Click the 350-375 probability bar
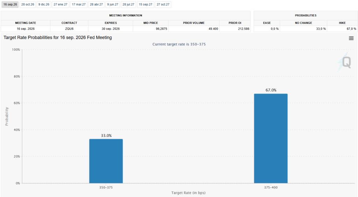The height and width of the screenshot is (197, 358). click(x=106, y=161)
